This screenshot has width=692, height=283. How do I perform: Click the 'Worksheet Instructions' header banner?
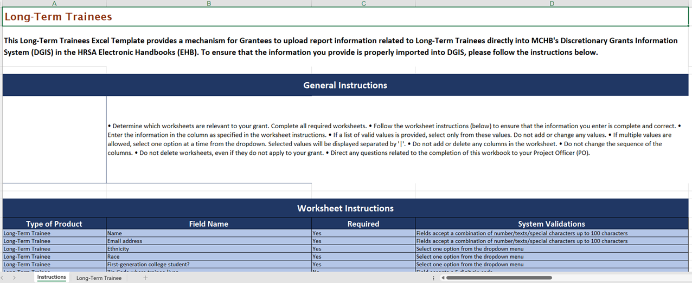coord(345,208)
